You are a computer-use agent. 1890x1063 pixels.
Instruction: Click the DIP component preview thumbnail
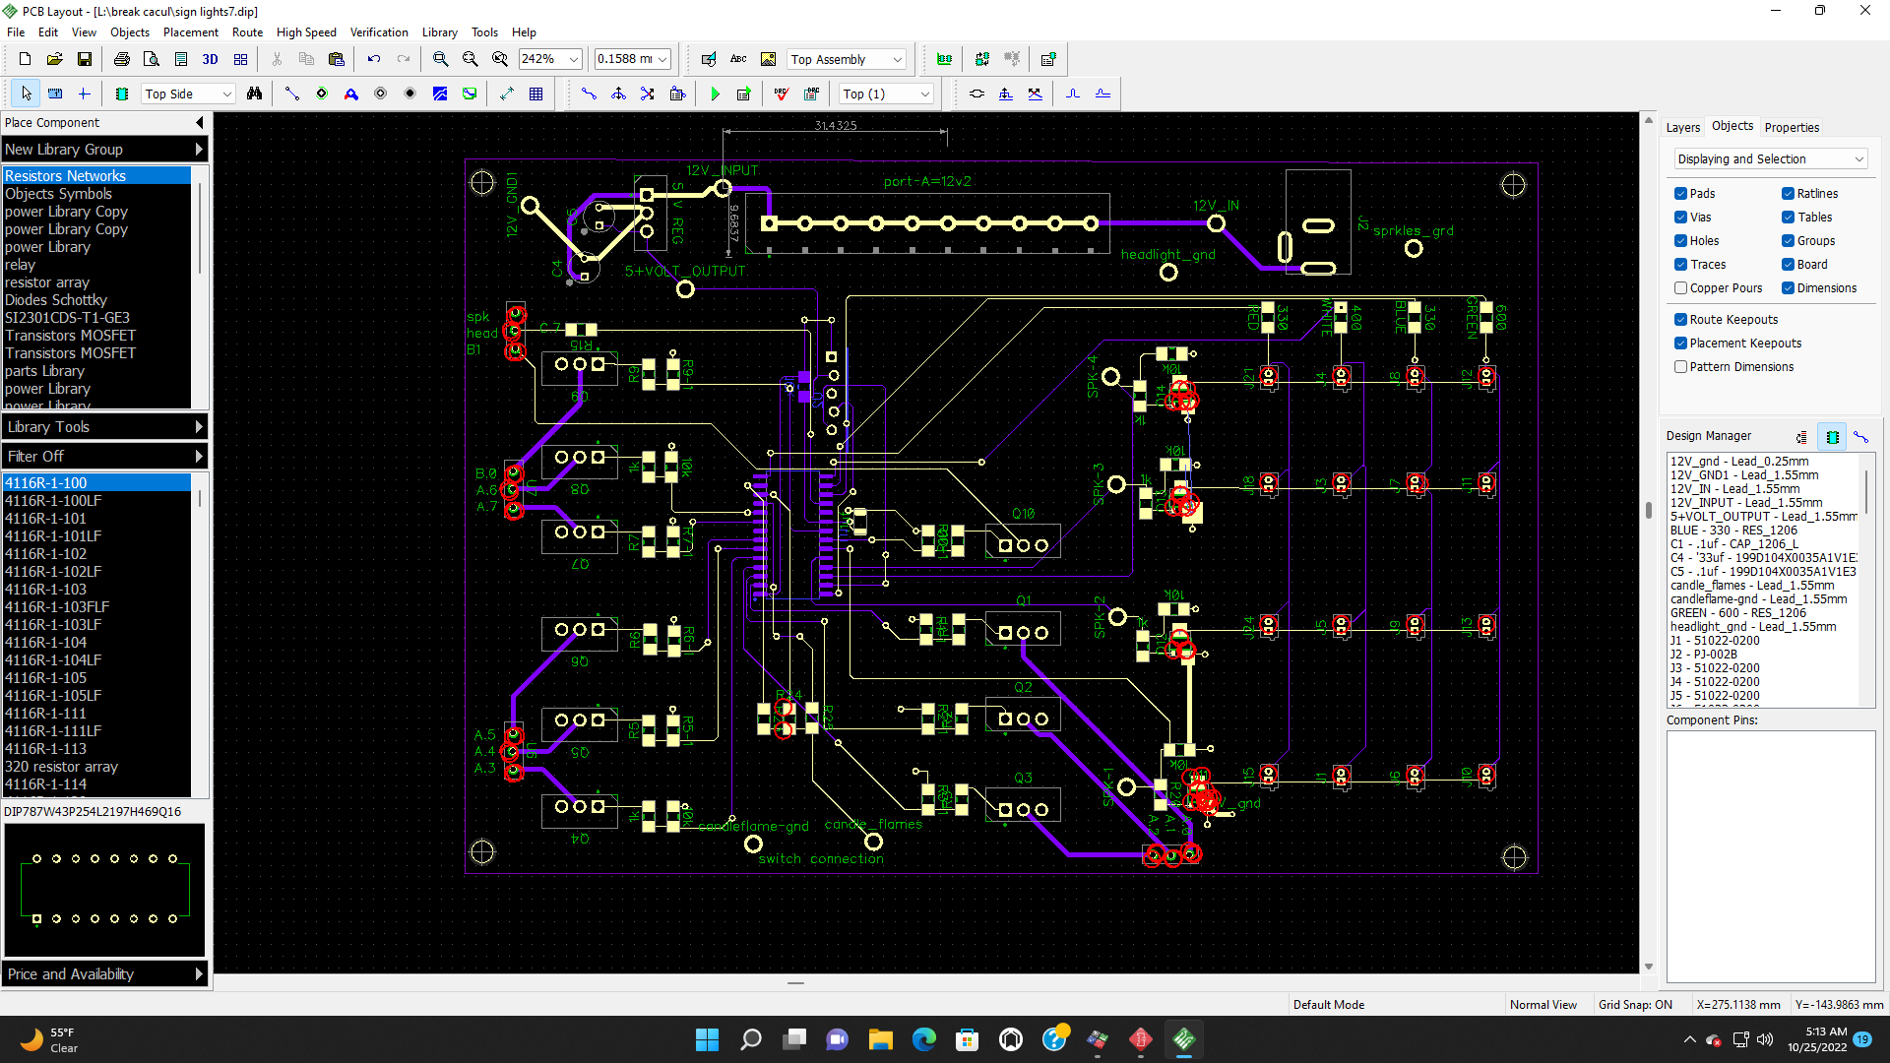(104, 890)
